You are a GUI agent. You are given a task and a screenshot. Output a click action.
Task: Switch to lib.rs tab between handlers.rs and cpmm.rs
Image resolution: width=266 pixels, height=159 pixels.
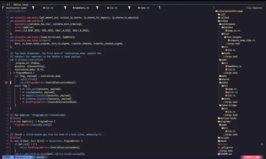112,8
